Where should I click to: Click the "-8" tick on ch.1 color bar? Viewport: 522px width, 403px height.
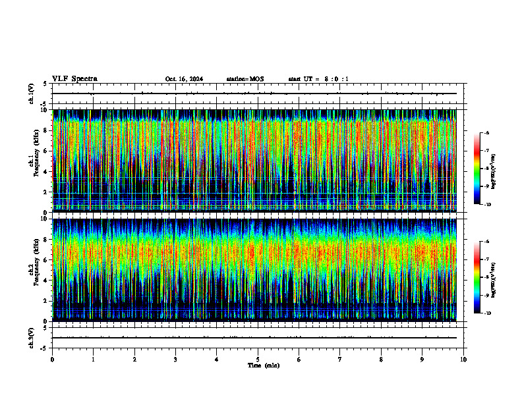[x=487, y=169]
